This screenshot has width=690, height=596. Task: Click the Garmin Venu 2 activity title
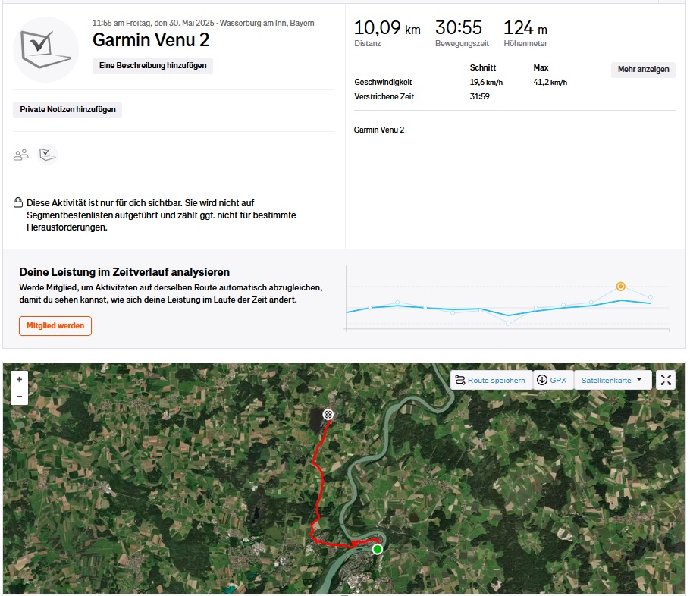click(151, 40)
